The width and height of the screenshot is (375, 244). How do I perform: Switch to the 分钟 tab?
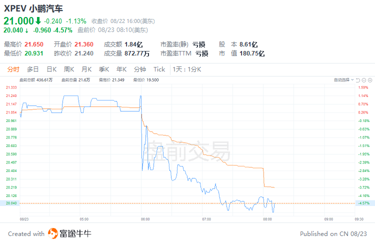point(140,69)
